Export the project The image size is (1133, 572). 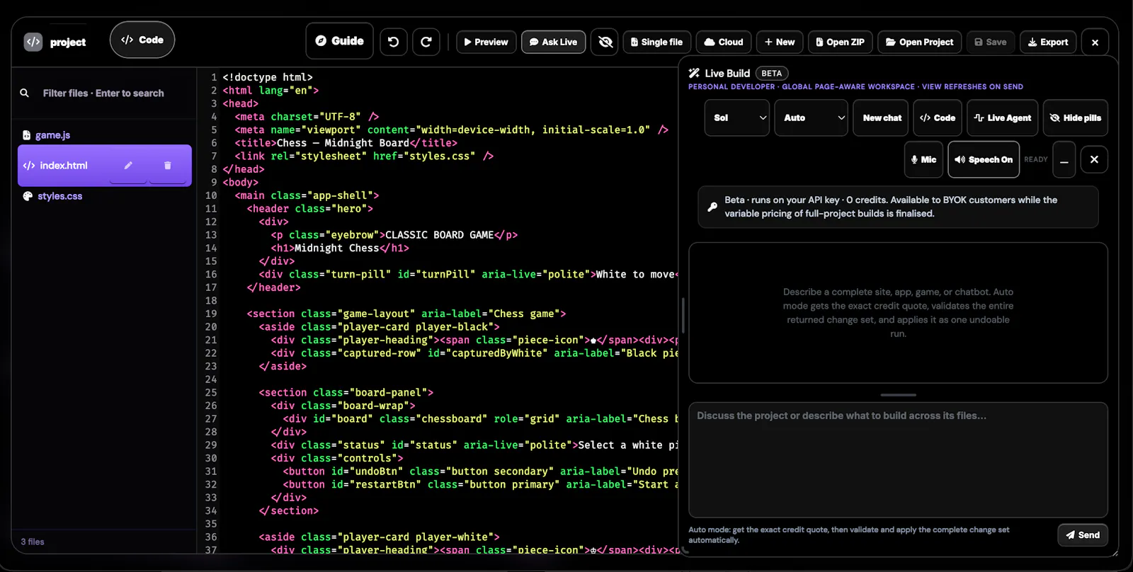(x=1049, y=42)
